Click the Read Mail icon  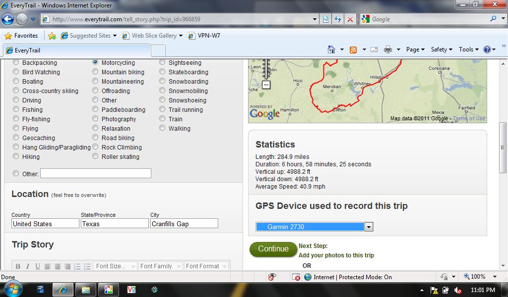point(374,50)
